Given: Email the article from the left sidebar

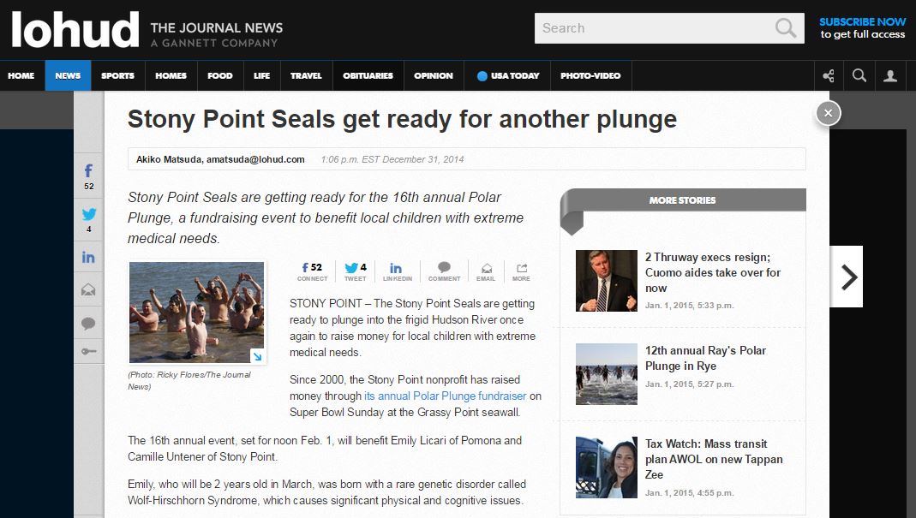Looking at the screenshot, I should [x=88, y=289].
